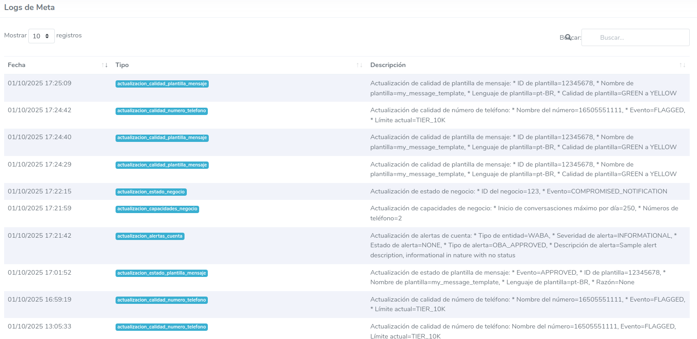Screen dimensions: 697x339
Task: Click the magnifying glass search icon
Action: click(568, 37)
